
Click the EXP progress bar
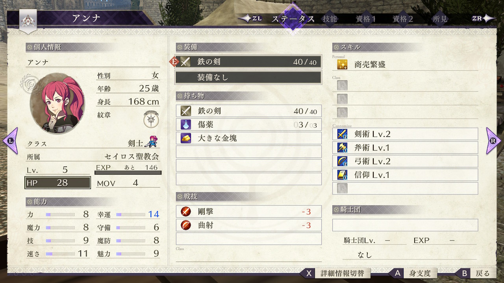[x=128, y=173]
